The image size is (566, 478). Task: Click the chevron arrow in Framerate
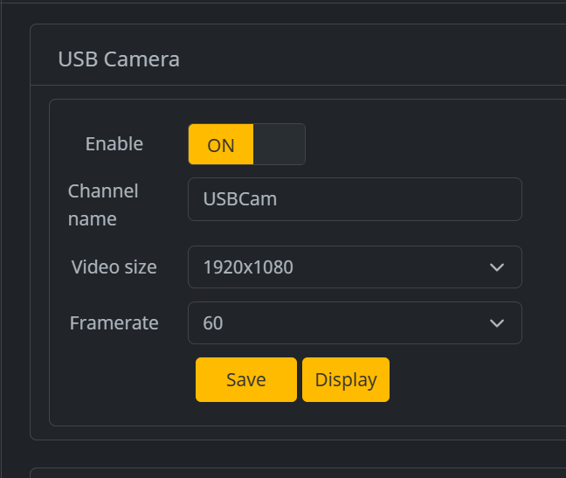pyautogui.click(x=497, y=323)
